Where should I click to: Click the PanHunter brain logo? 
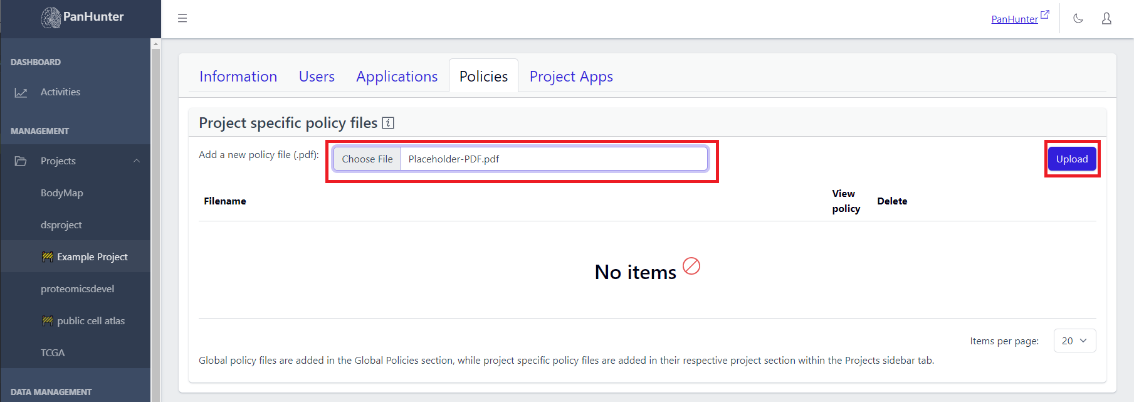coord(51,18)
